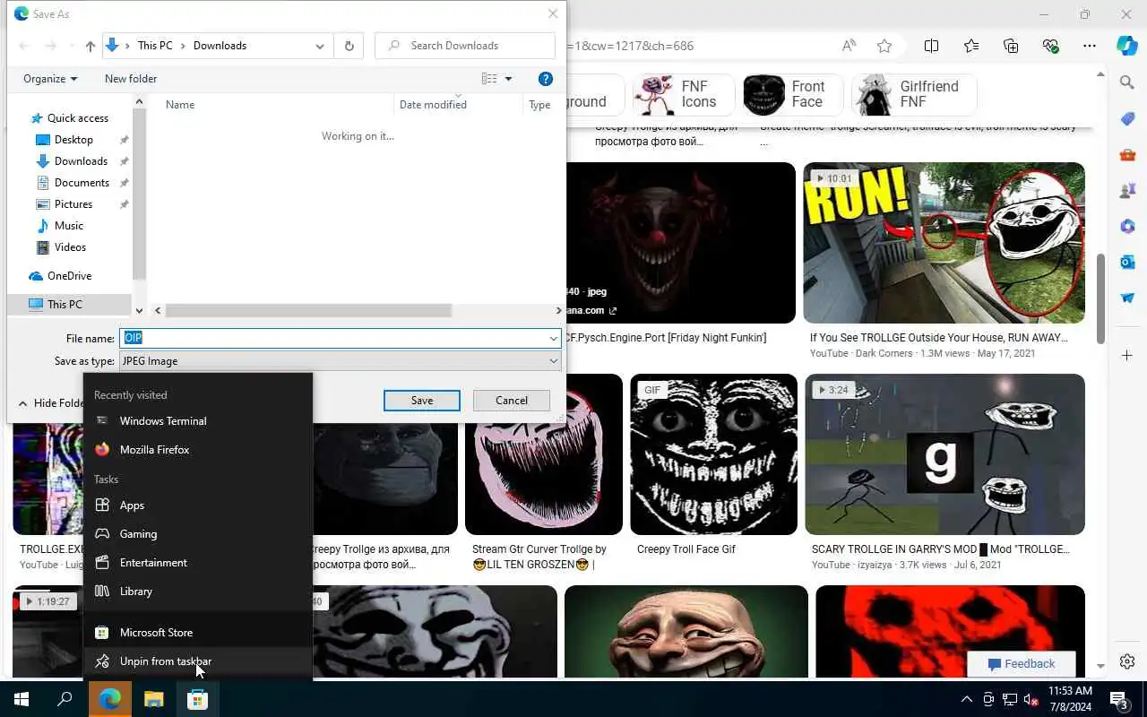Select Desktop in Quick access
The height and width of the screenshot is (717, 1147).
pos(73,140)
